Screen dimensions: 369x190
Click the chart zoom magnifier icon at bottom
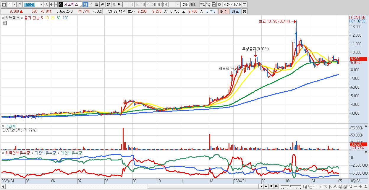coord(351,186)
